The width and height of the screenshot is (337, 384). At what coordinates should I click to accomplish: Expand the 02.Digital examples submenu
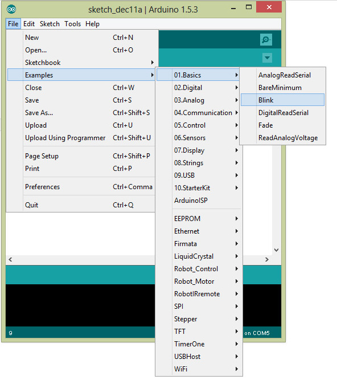199,88
